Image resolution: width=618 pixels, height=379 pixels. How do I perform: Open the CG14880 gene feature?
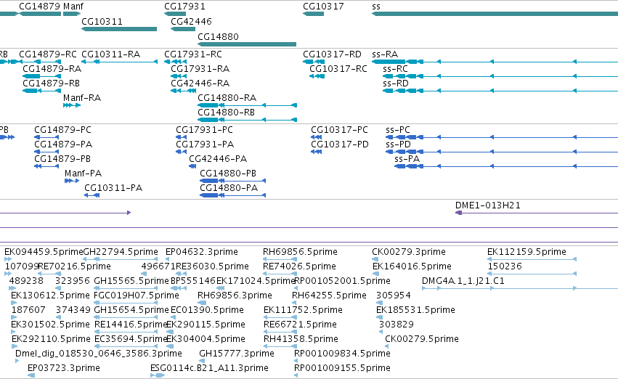point(247,44)
